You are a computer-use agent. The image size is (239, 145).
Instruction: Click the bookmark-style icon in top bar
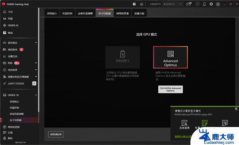(x=134, y=4)
